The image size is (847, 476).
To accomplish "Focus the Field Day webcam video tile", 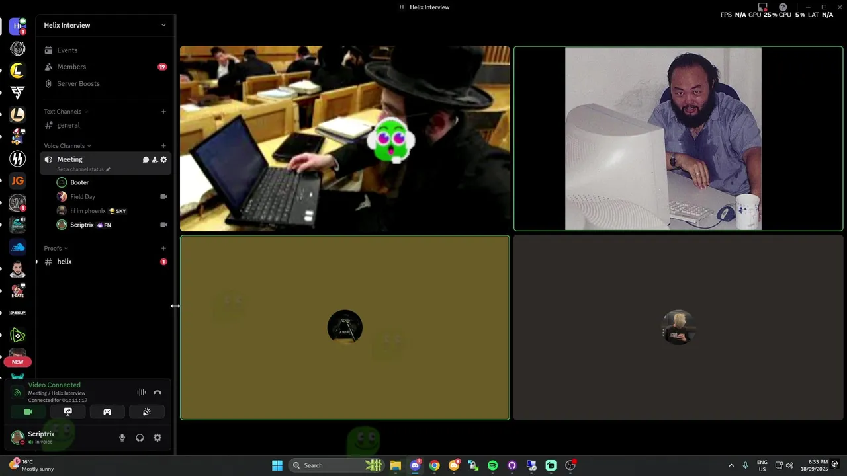I will click(678, 139).
